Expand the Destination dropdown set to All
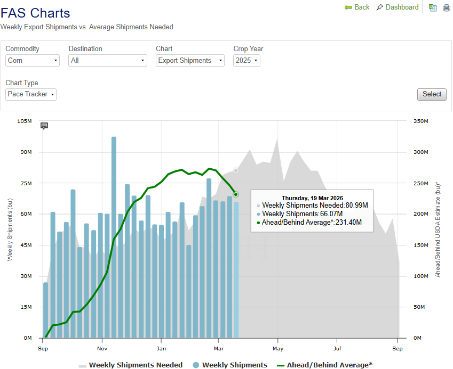The image size is (453, 369). click(x=107, y=61)
